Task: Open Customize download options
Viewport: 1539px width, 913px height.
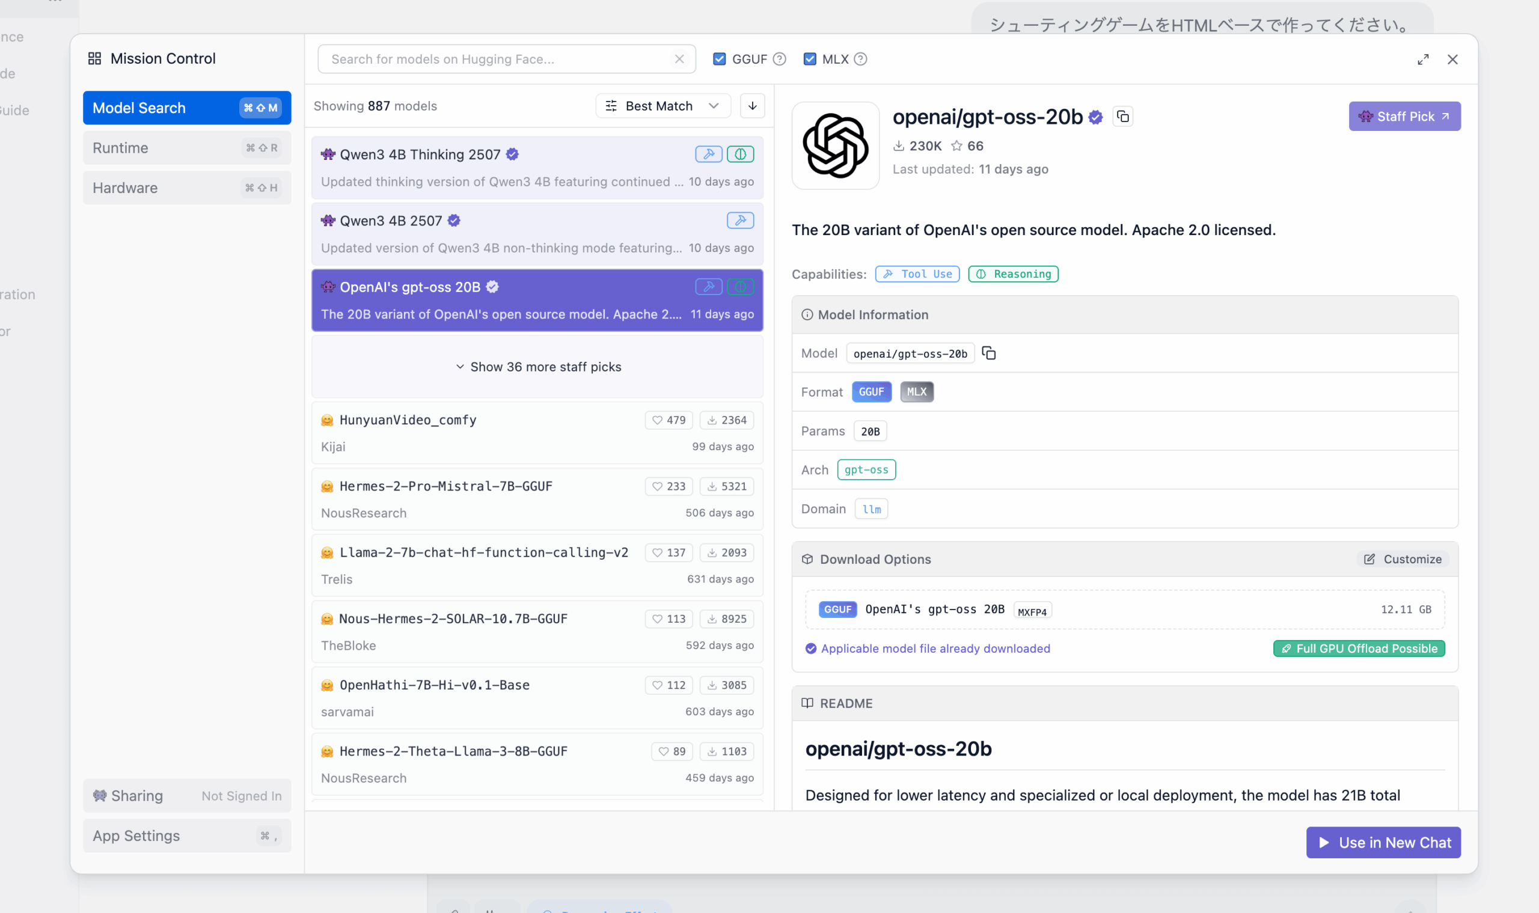Action: (x=1403, y=558)
